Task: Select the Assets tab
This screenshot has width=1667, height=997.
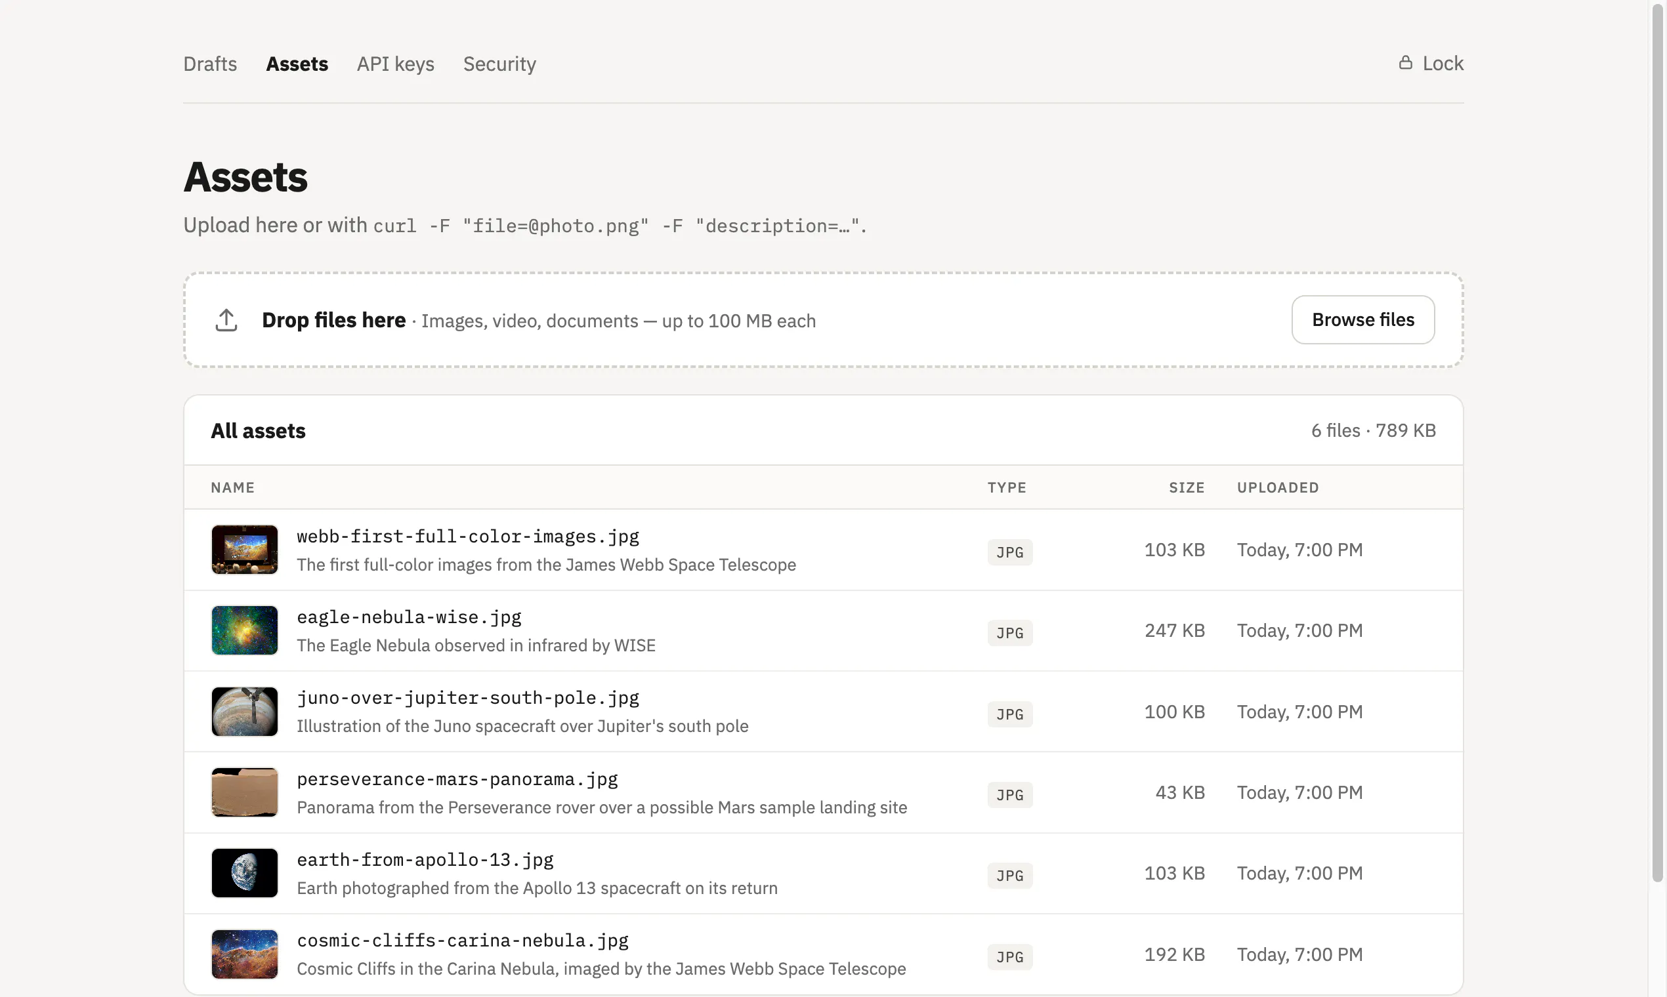Action: click(297, 64)
